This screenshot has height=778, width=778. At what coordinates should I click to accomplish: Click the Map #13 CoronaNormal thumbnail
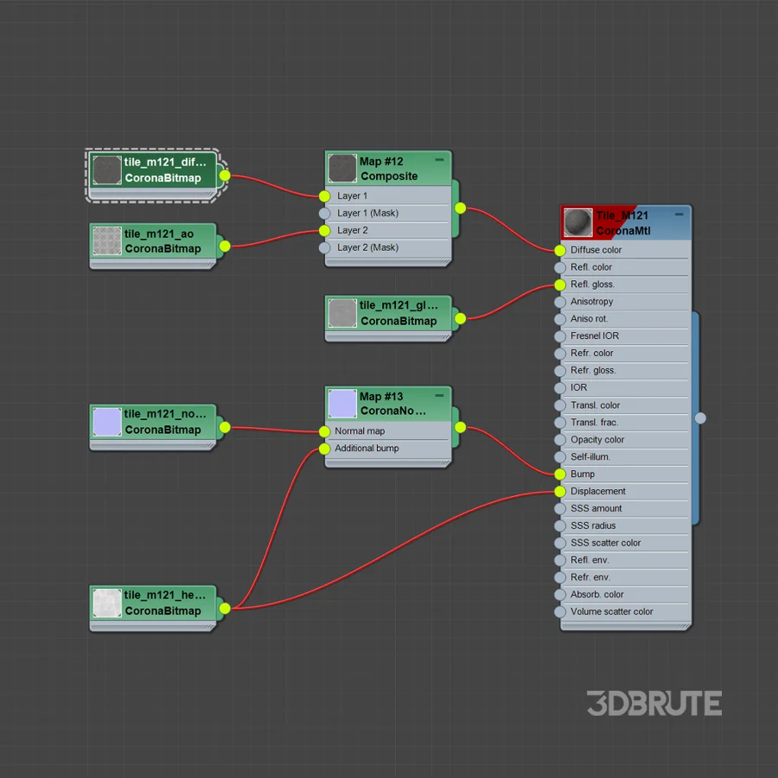[343, 404]
